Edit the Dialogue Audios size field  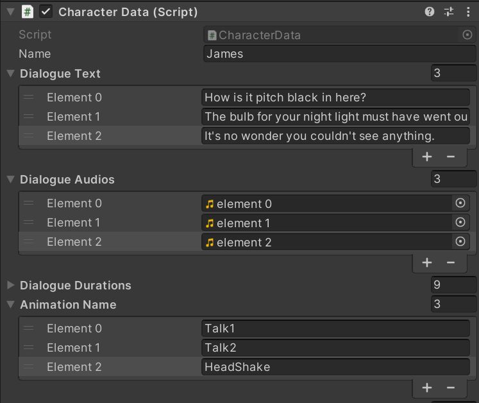click(x=453, y=179)
